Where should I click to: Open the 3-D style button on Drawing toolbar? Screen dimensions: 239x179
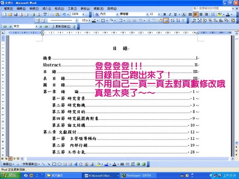(x=144, y=164)
